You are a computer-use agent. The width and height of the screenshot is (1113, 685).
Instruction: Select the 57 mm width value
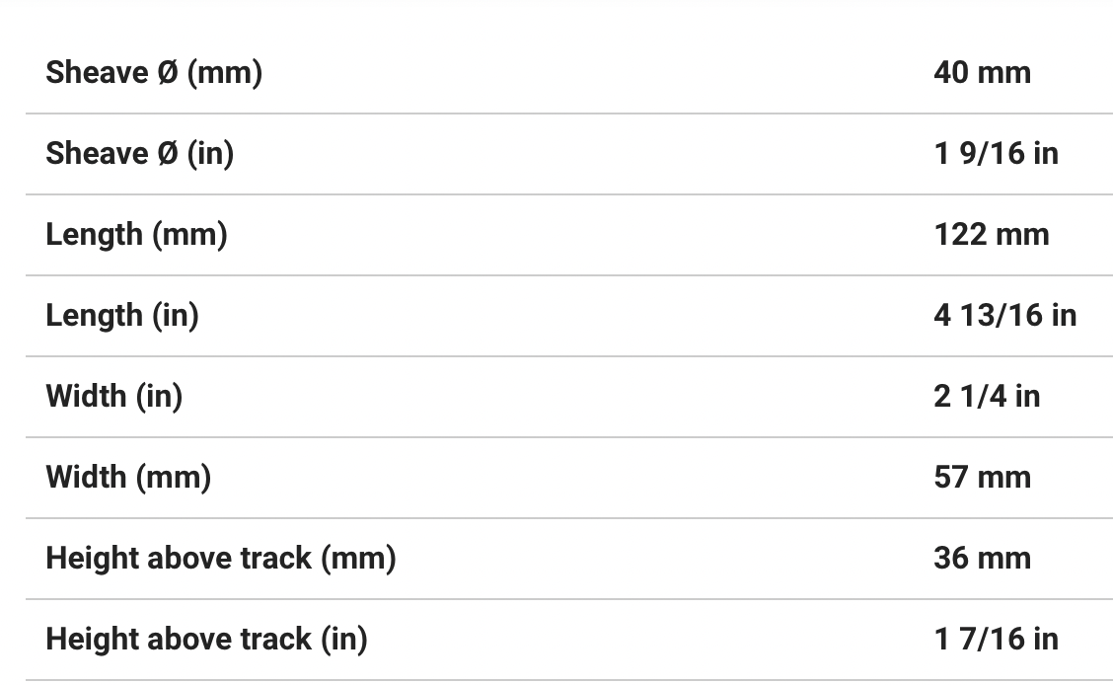(x=982, y=478)
